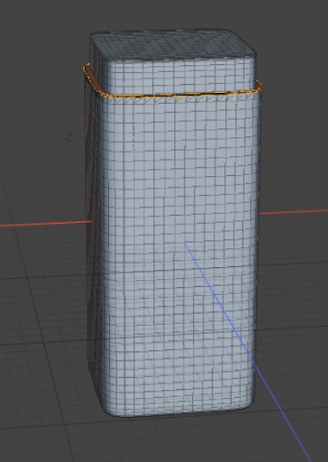Screen dimensions: 328x462
Task: Click the -Z axis label
Action: pyautogui.click(x=68, y=138)
